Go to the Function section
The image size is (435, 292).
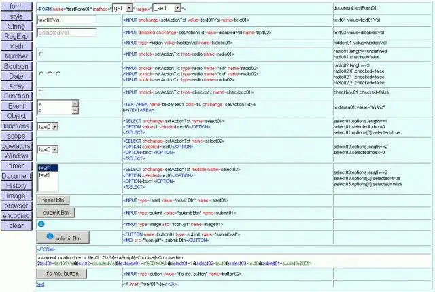click(16, 96)
